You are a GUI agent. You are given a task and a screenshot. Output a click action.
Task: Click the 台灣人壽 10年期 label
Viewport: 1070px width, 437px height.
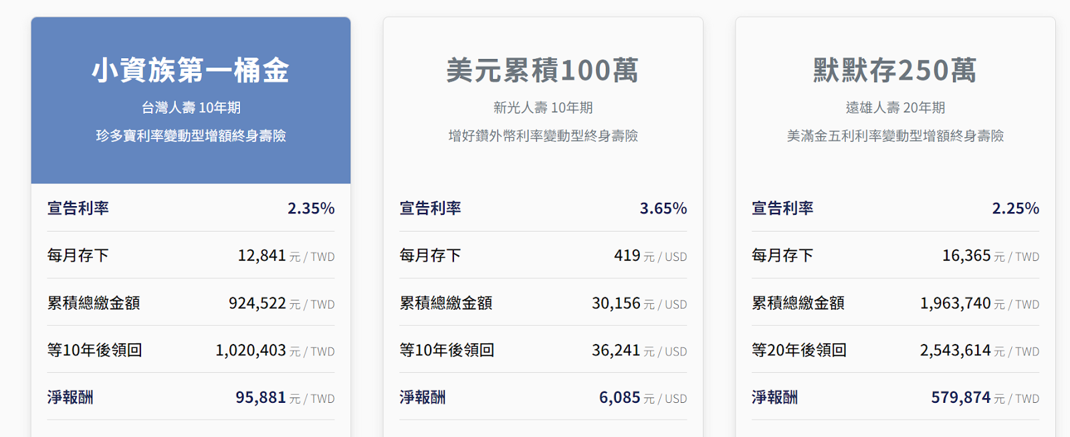click(x=190, y=106)
